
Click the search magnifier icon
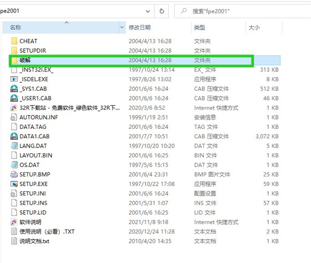(x=184, y=11)
